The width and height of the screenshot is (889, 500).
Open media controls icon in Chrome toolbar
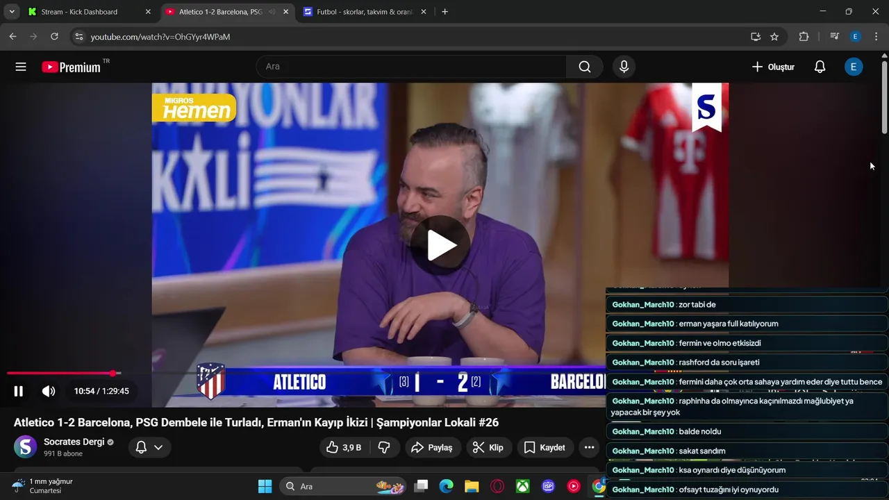[835, 36]
